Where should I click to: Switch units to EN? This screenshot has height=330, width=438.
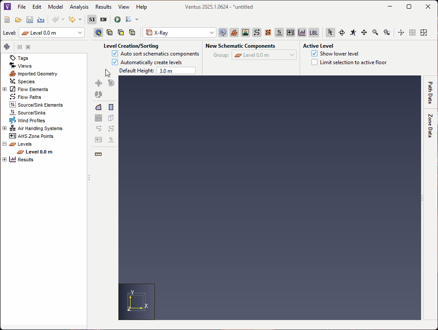(x=103, y=20)
